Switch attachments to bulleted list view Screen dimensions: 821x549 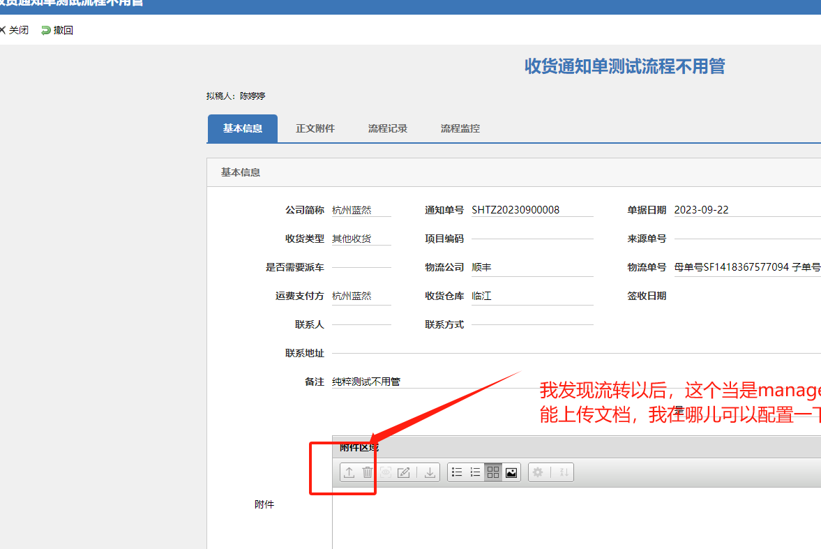click(x=458, y=472)
